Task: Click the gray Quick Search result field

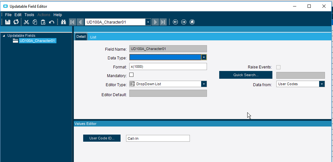Action: coord(300,75)
